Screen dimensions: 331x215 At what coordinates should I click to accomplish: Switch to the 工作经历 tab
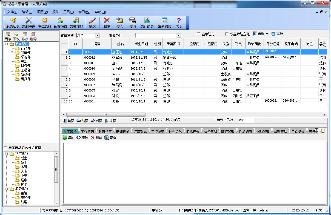pos(87,132)
